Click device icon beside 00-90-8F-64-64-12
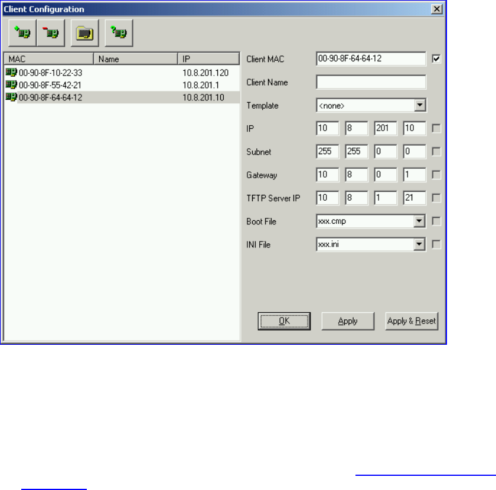496x490 pixels. [x=11, y=97]
